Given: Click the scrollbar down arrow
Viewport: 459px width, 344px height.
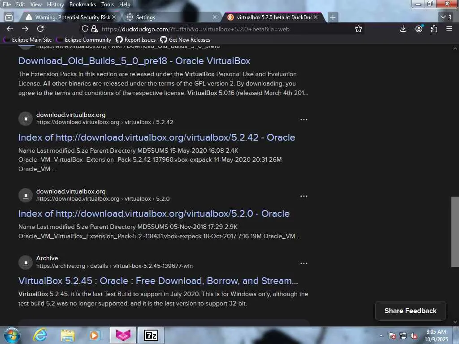Looking at the screenshot, I should point(455,322).
